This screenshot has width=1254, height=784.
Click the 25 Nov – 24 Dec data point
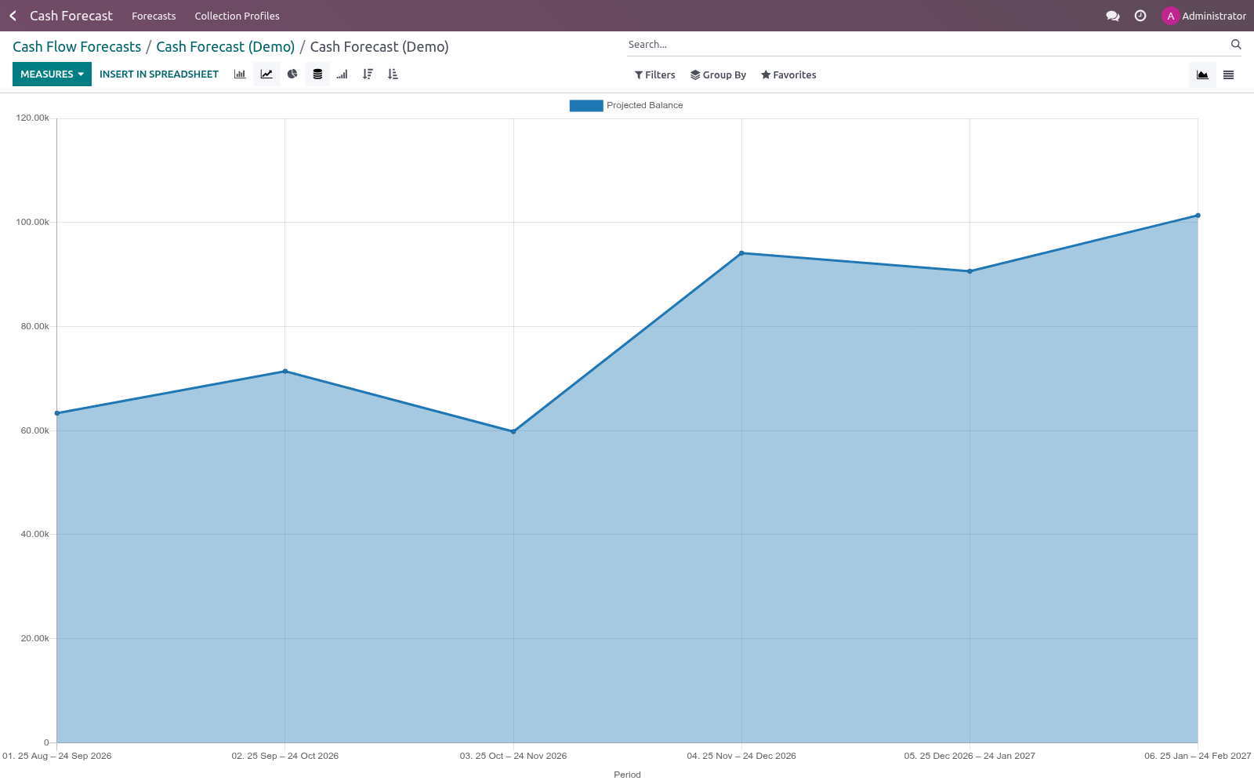tap(741, 253)
